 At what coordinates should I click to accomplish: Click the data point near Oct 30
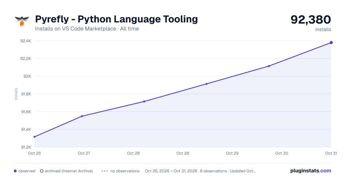(x=269, y=66)
